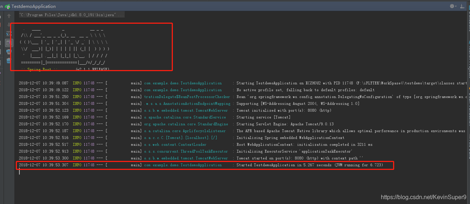470x204 pixels.
Task: Click the down the stack trace arrow
Action: (x=9, y=25)
